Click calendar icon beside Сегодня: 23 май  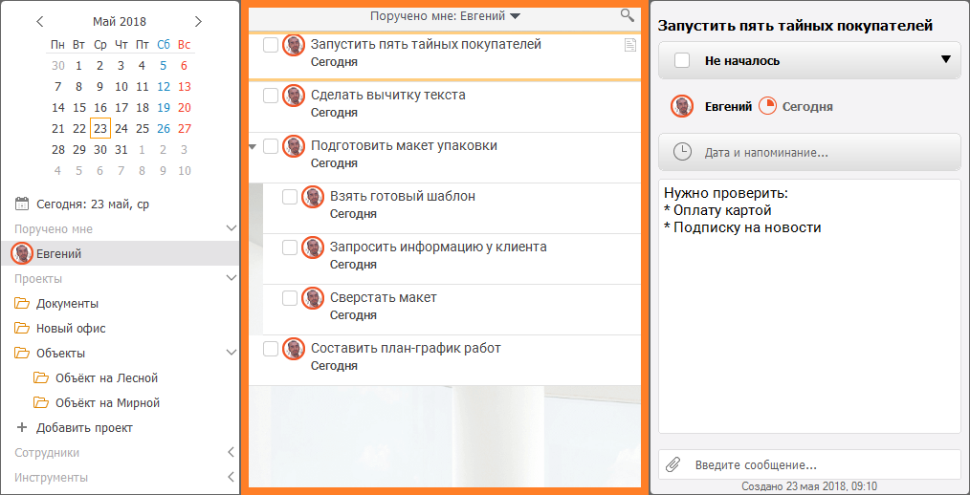[x=22, y=204]
